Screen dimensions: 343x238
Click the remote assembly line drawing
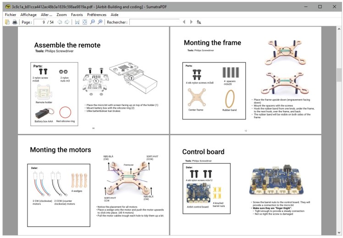pos(120,79)
